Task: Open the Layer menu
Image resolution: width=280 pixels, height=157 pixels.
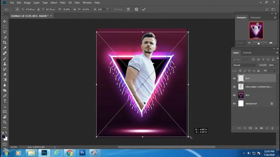Action: coord(36,3)
